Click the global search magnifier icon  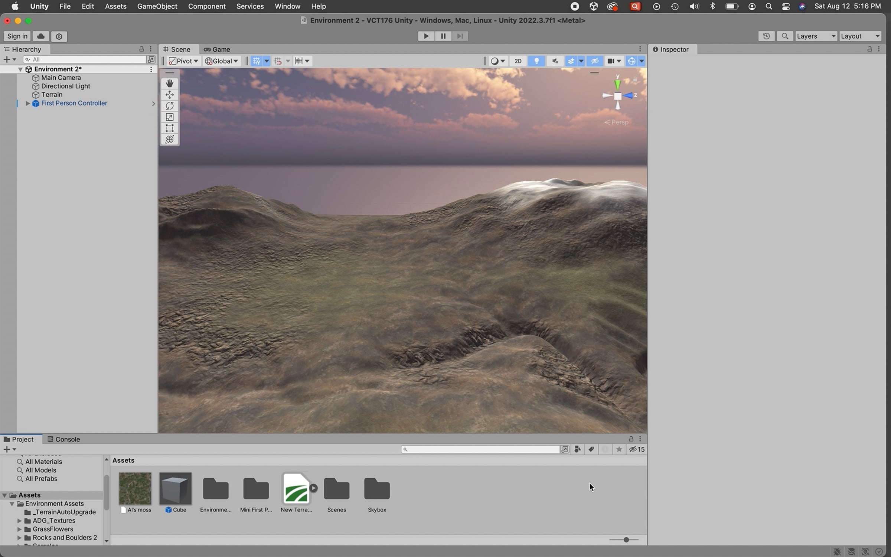pos(785,36)
